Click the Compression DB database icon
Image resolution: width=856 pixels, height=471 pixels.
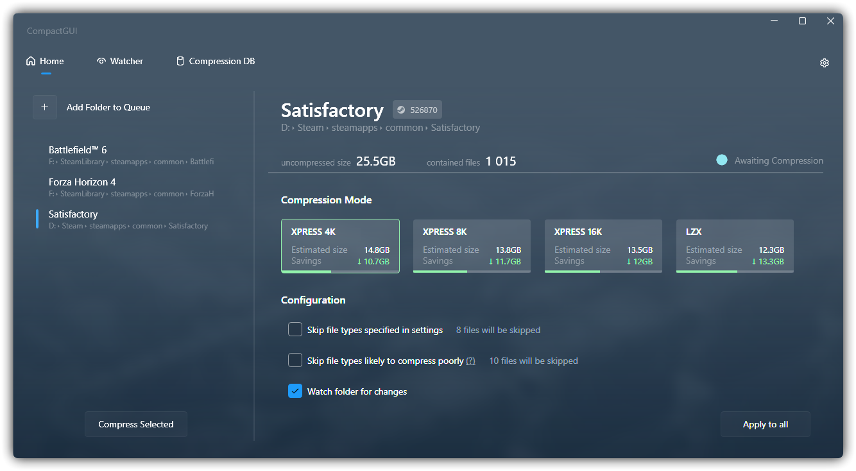point(180,61)
